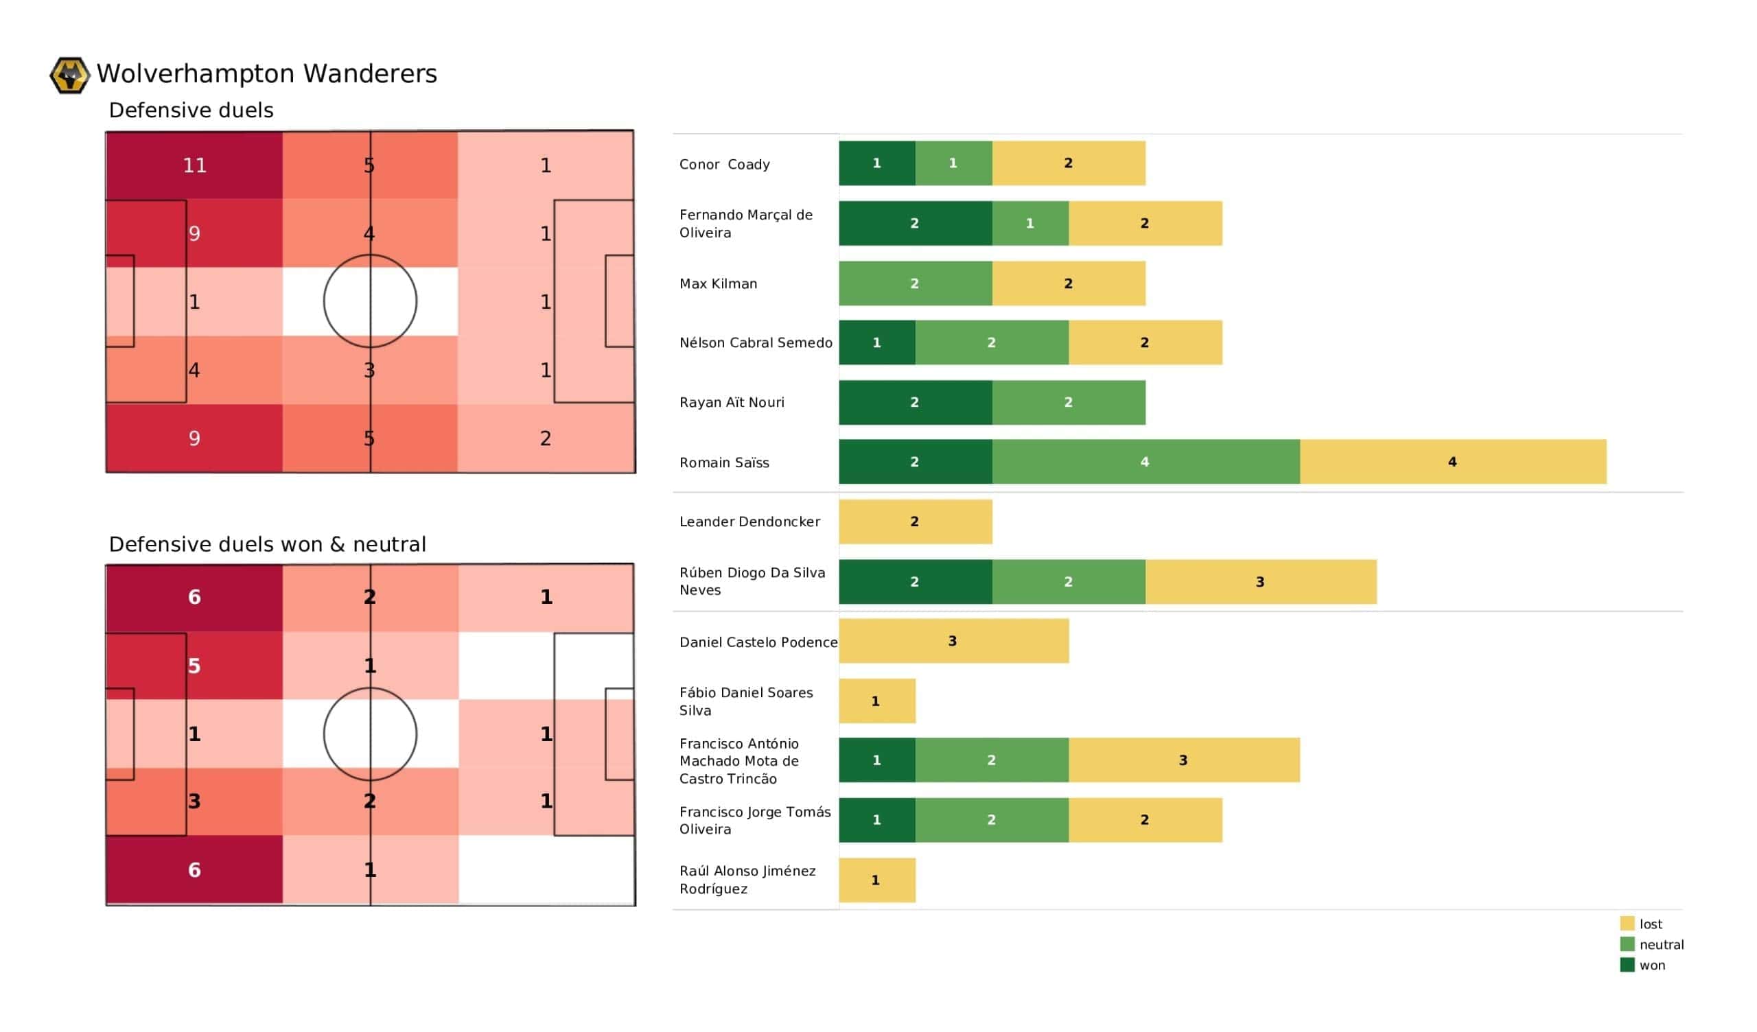Click Max Kilman's player name

click(x=719, y=284)
